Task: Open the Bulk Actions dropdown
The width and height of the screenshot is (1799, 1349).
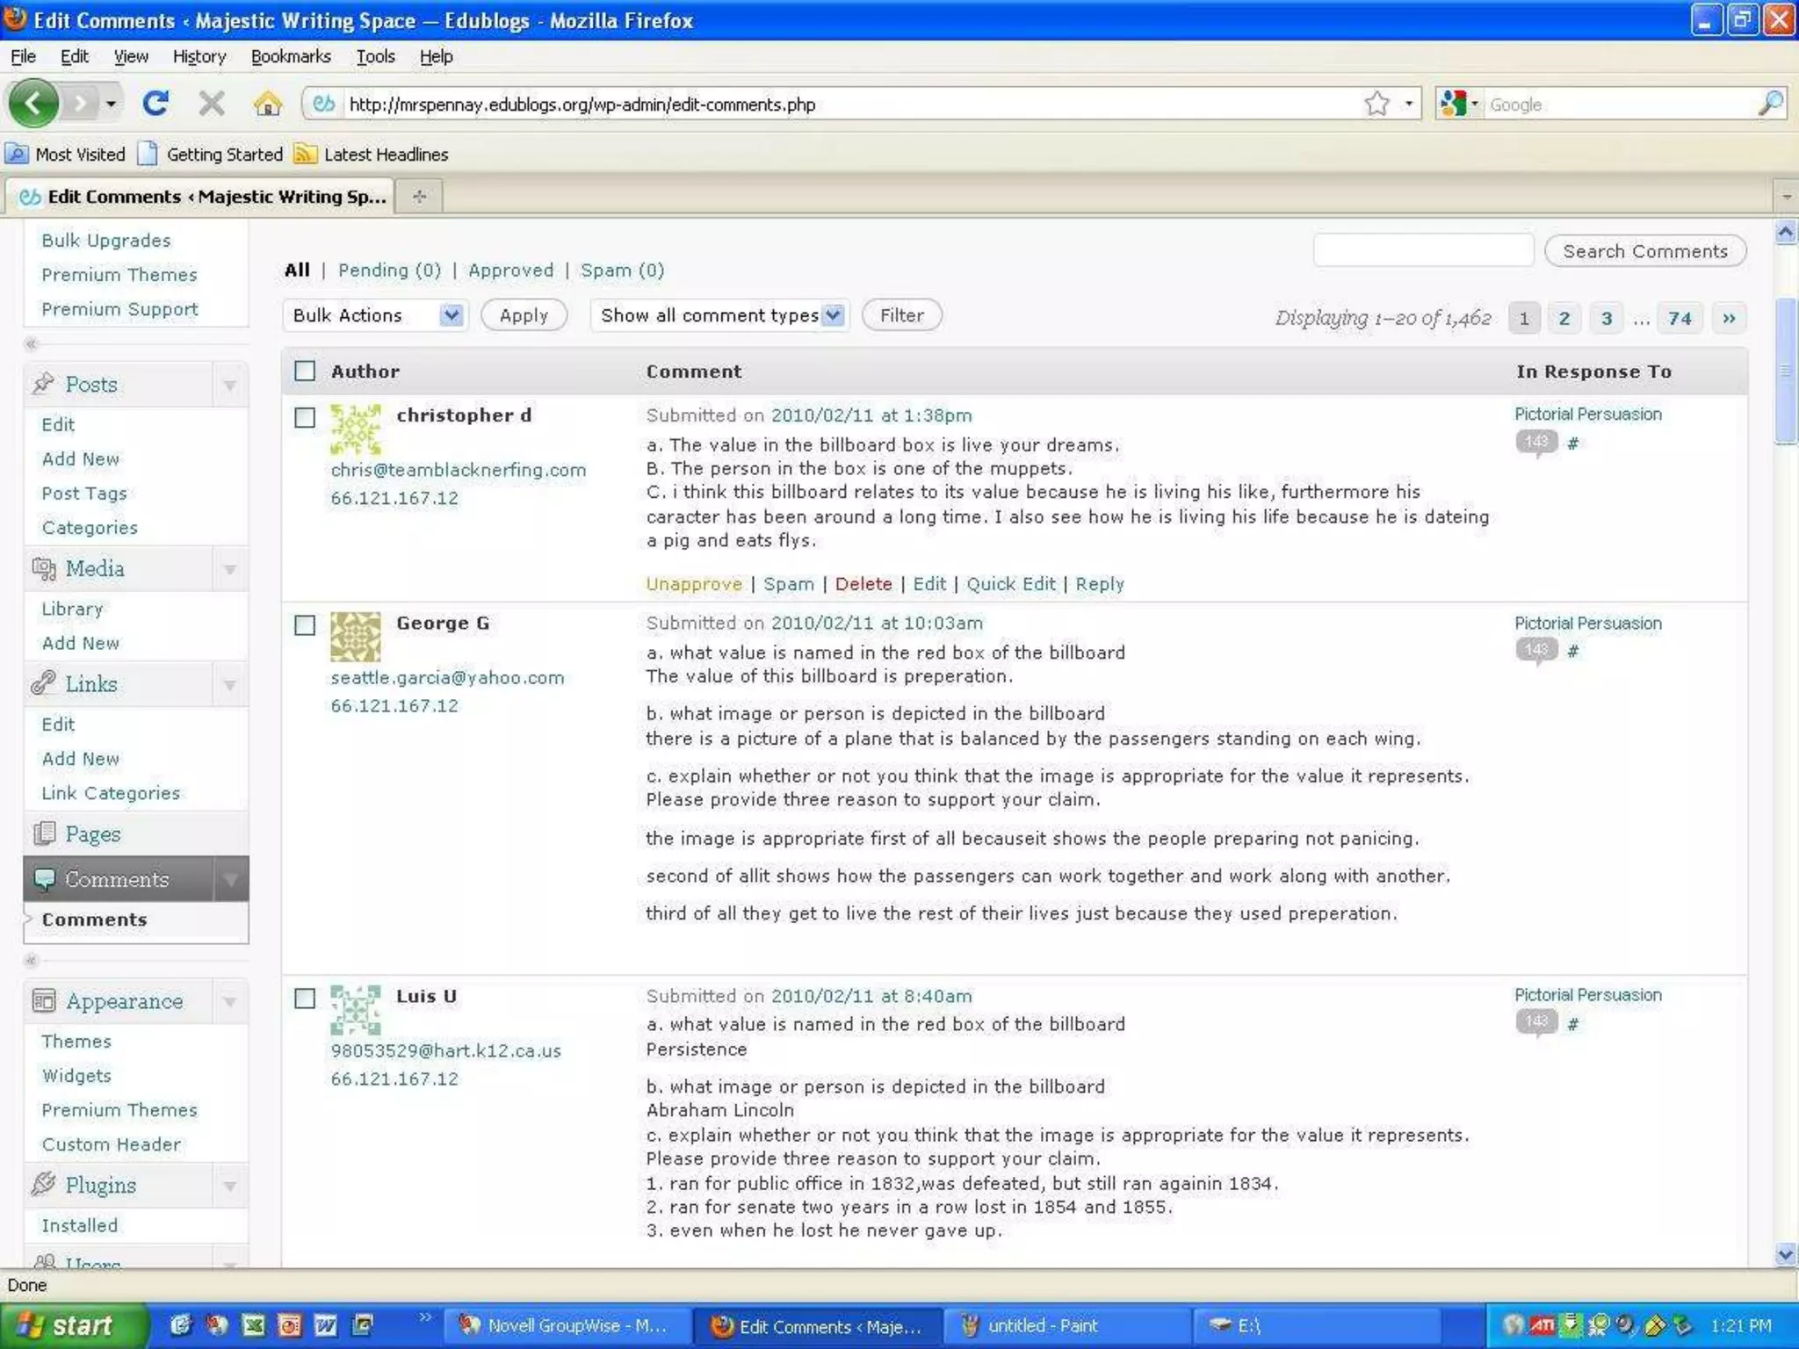Action: 374,315
